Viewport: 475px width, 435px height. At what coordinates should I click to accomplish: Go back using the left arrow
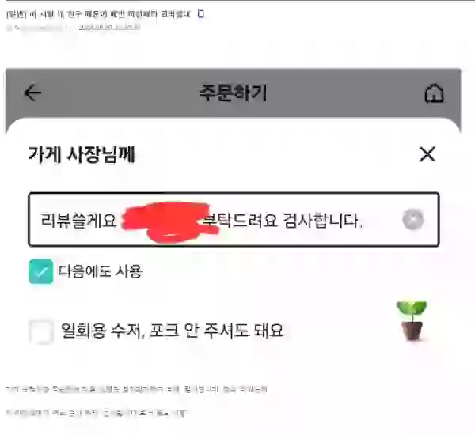32,93
